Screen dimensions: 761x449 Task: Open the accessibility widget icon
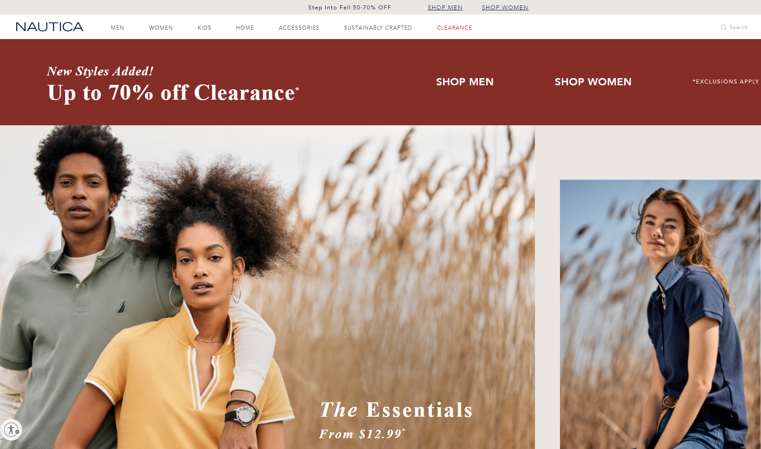point(11,429)
